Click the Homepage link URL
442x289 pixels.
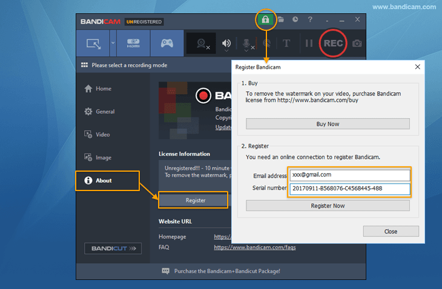pyautogui.click(x=222, y=236)
